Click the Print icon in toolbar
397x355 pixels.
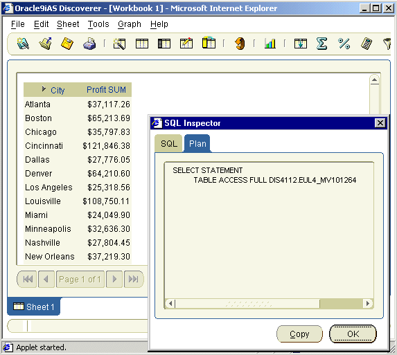[89, 44]
